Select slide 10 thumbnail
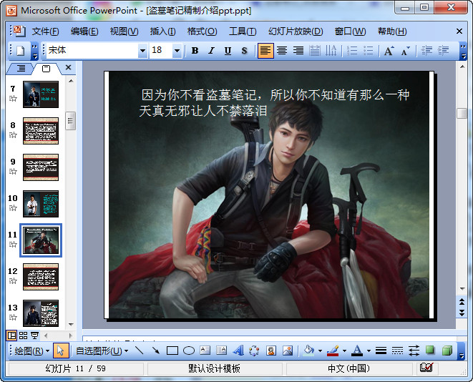Screen dimensions: 473x382 [x=41, y=204]
